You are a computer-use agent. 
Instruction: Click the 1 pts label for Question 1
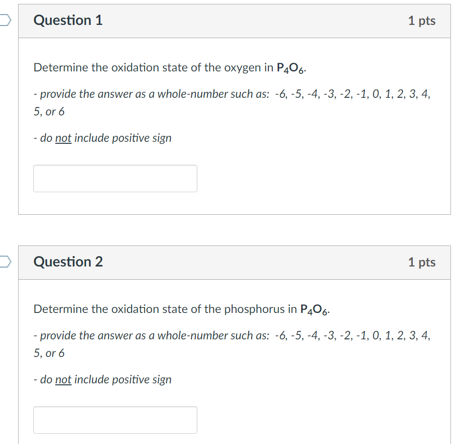click(422, 21)
